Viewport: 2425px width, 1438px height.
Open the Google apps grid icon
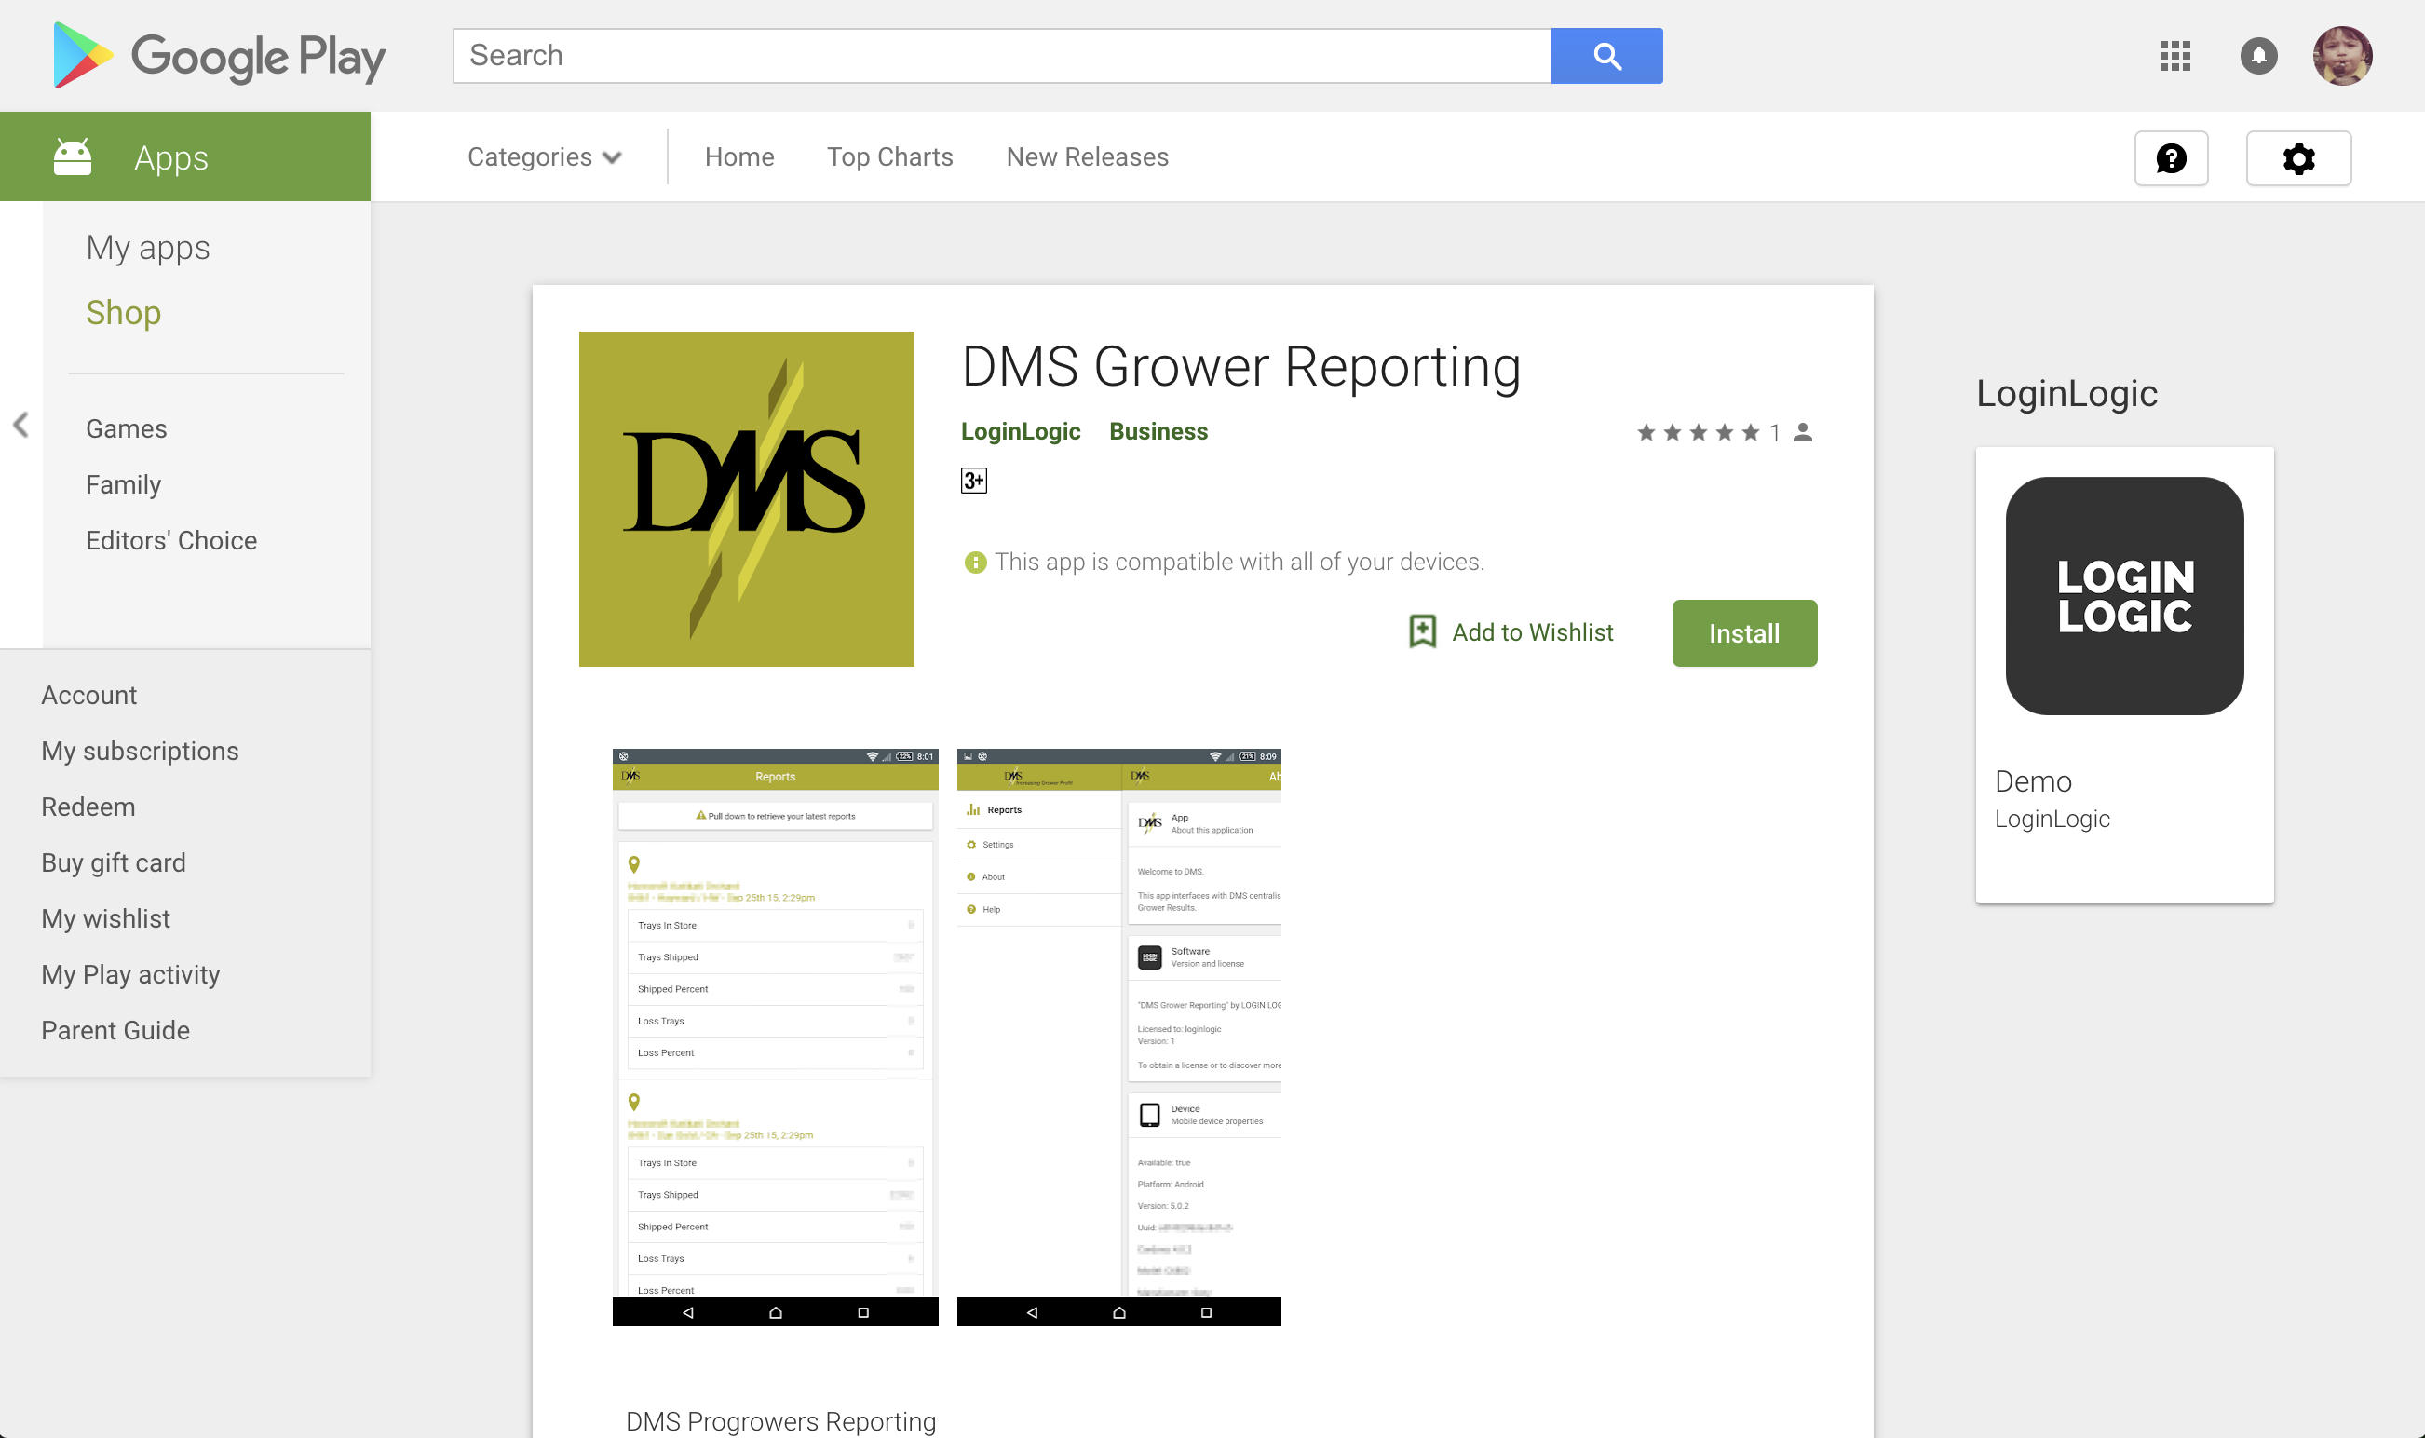tap(2174, 56)
